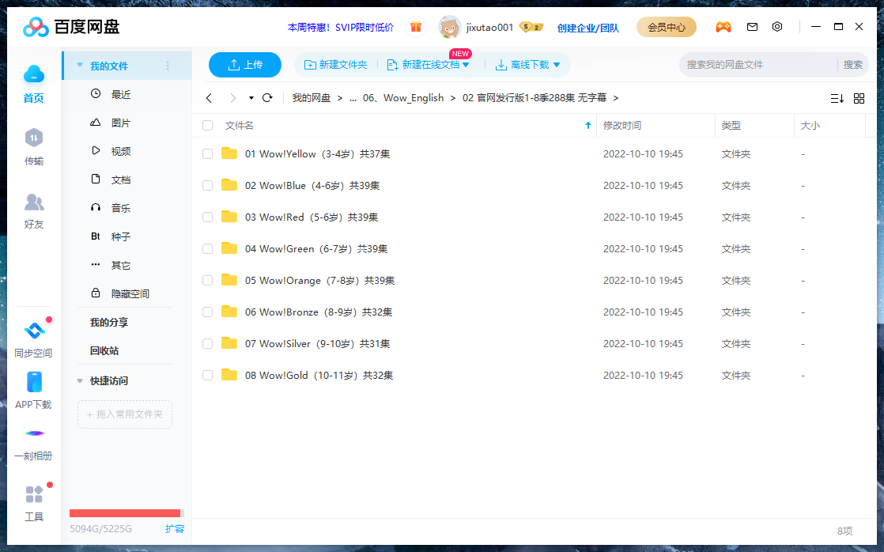Screen dimensions: 884x552
Task: Click the 扩容 expand storage link
Action: [x=175, y=528]
